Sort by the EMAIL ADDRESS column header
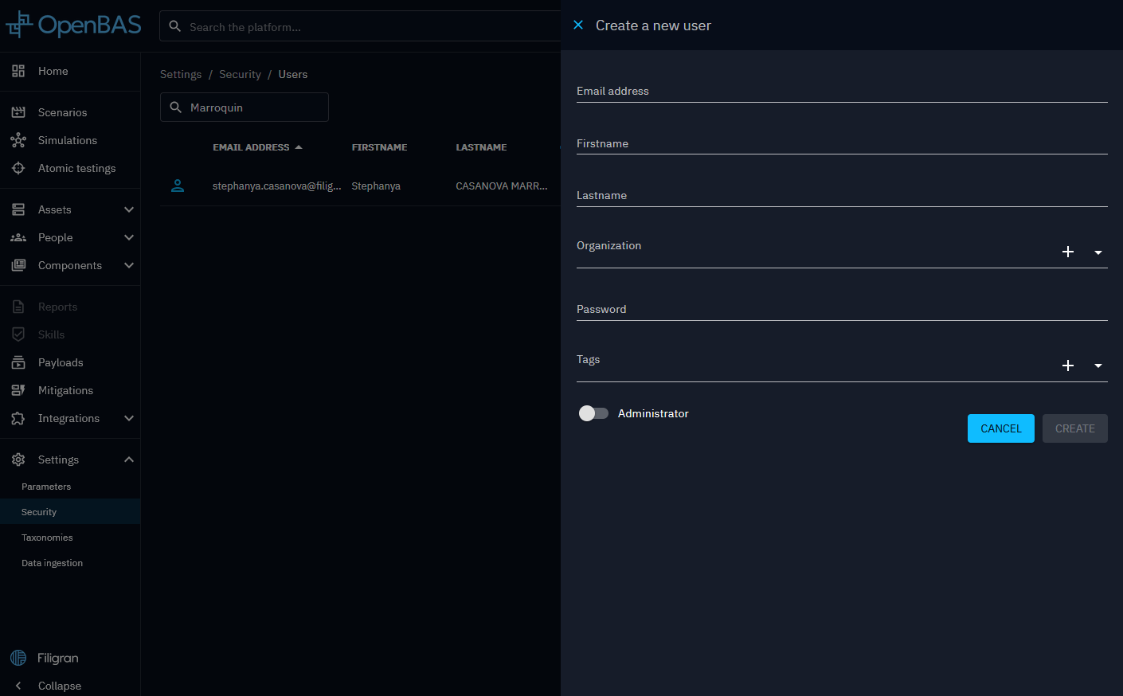The height and width of the screenshot is (696, 1123). coord(251,147)
